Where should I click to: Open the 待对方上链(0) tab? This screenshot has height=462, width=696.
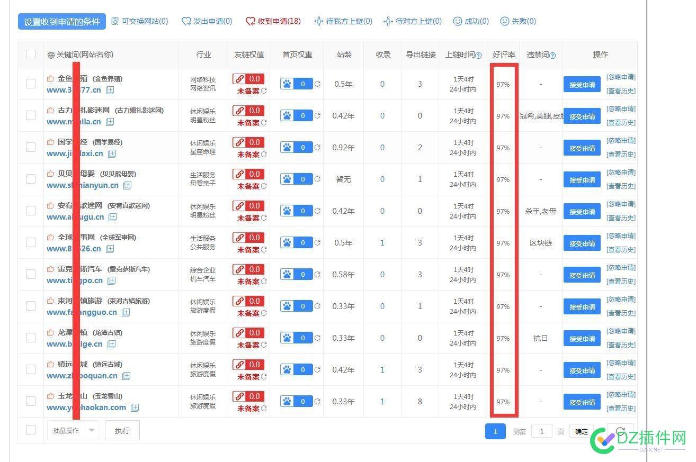[x=413, y=21]
